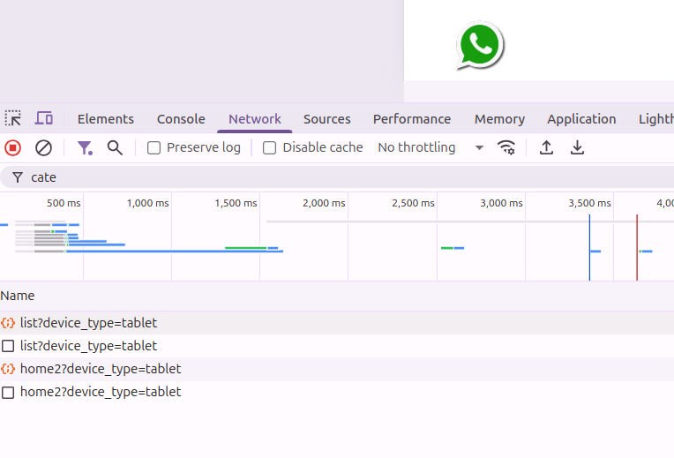Click the square icon of second home2?device_type=tablet row

click(8, 392)
